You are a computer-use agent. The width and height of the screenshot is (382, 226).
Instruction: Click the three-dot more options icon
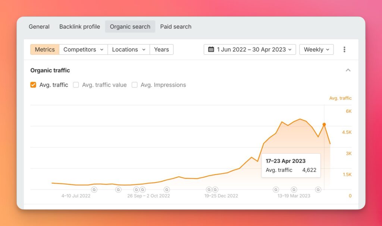pyautogui.click(x=344, y=49)
